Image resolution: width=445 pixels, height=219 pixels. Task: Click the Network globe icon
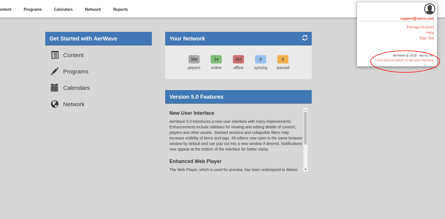pos(55,104)
